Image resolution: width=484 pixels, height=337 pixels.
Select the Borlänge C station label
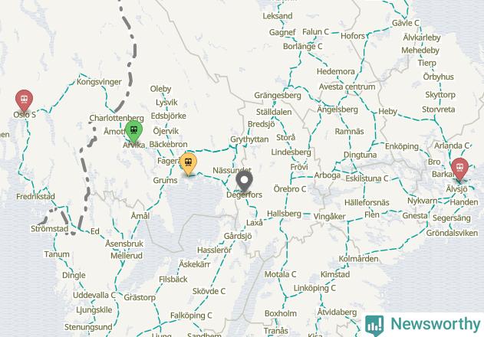(302, 46)
